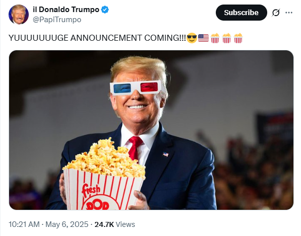Click the 3D glasses in the photo

pyautogui.click(x=136, y=88)
